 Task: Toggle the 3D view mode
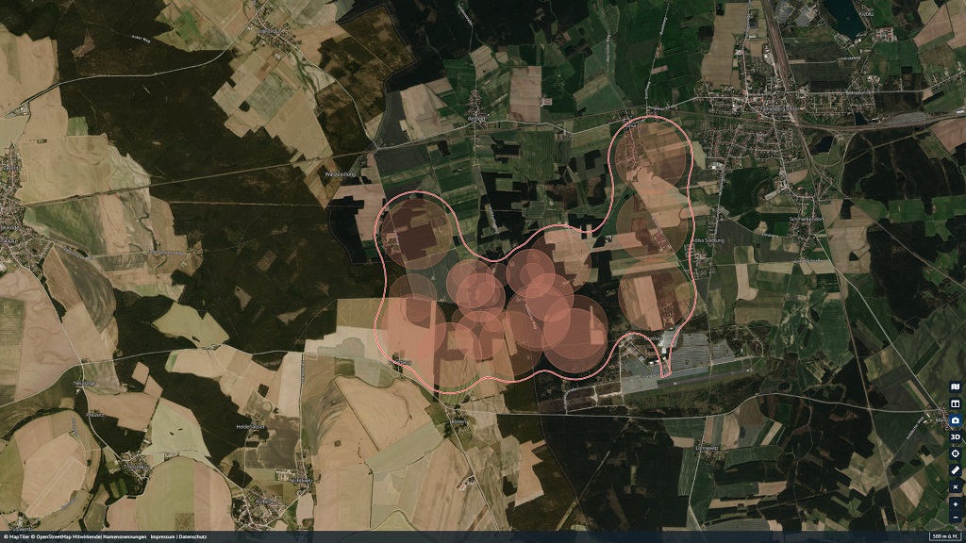coord(955,436)
